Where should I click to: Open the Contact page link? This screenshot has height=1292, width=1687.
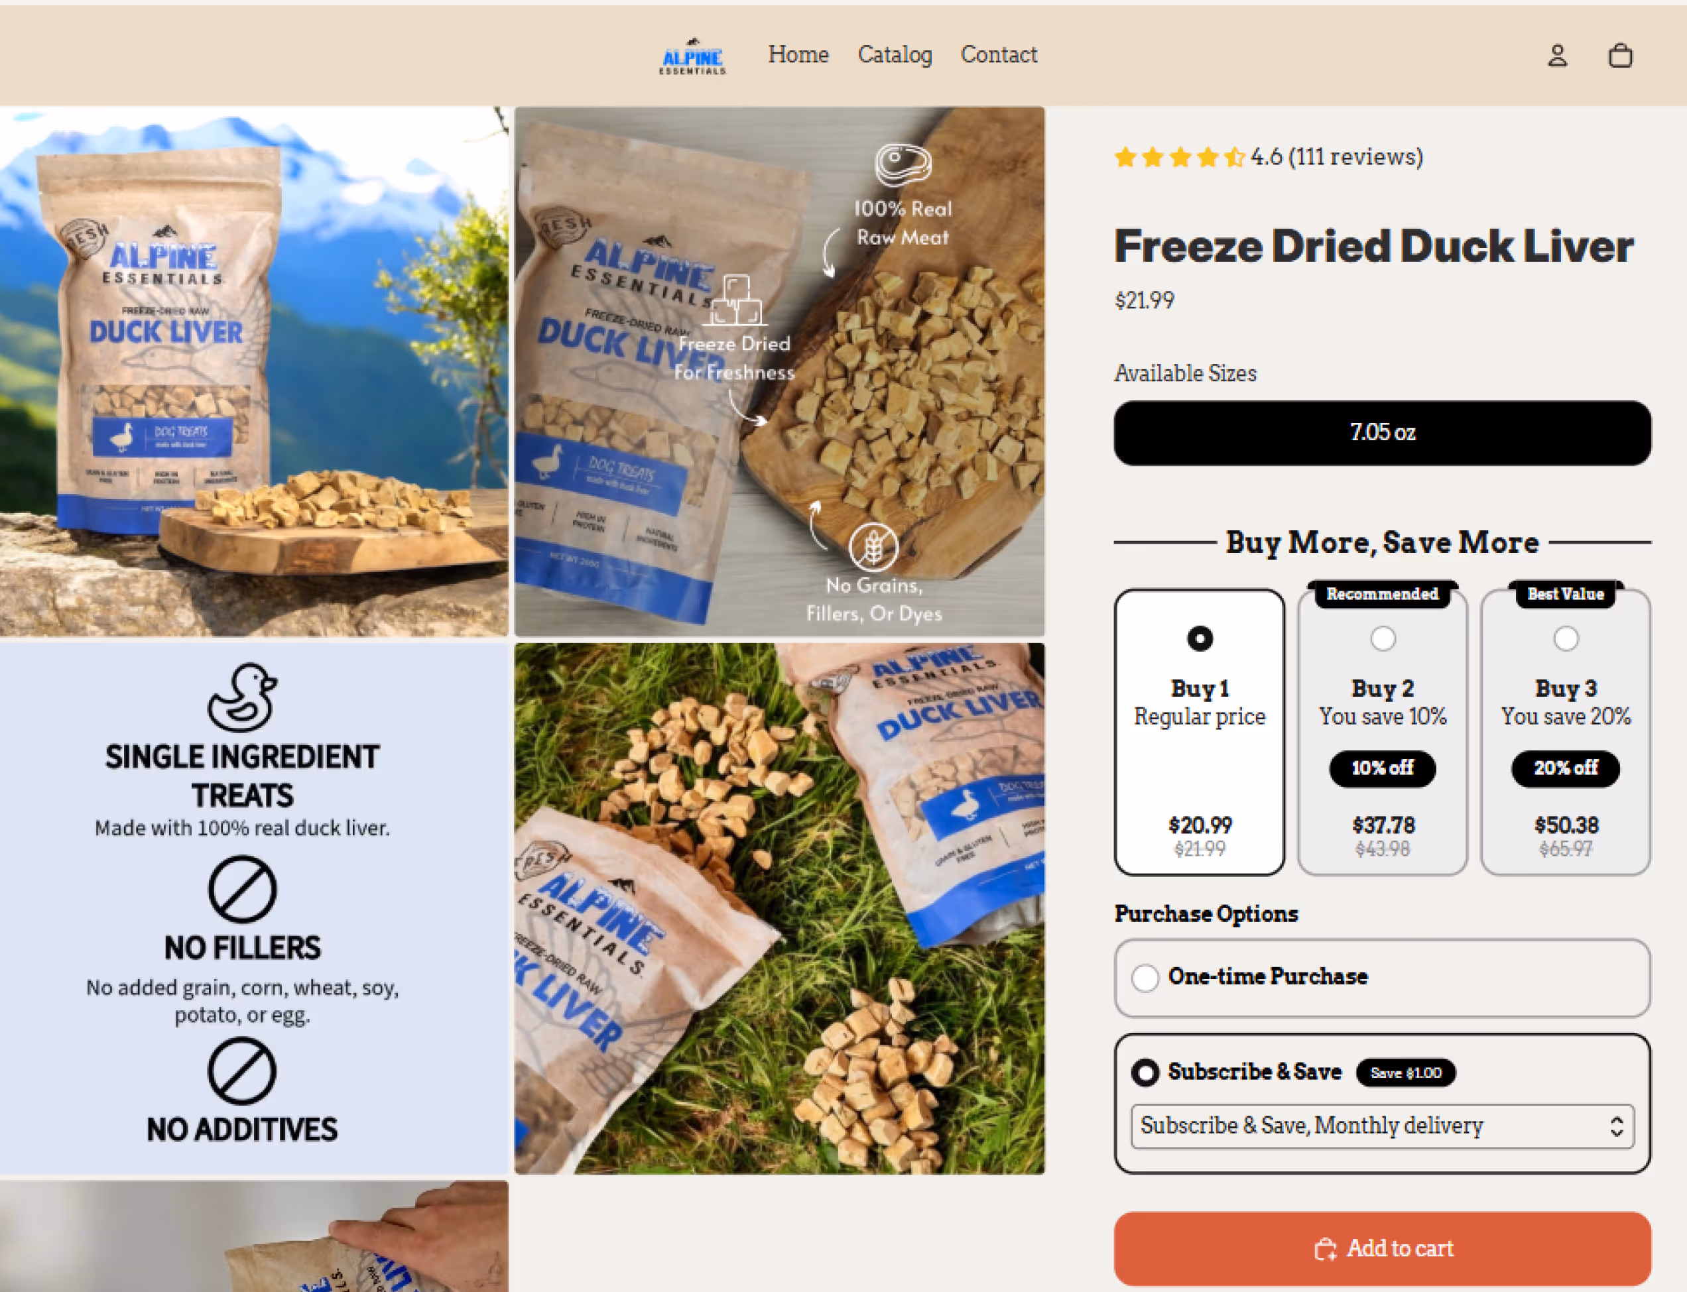(x=999, y=54)
